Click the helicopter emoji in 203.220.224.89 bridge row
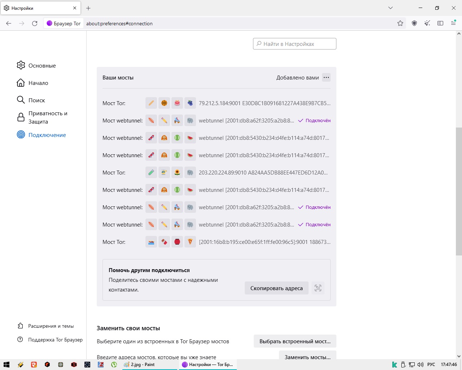The height and width of the screenshot is (370, 462). (164, 172)
